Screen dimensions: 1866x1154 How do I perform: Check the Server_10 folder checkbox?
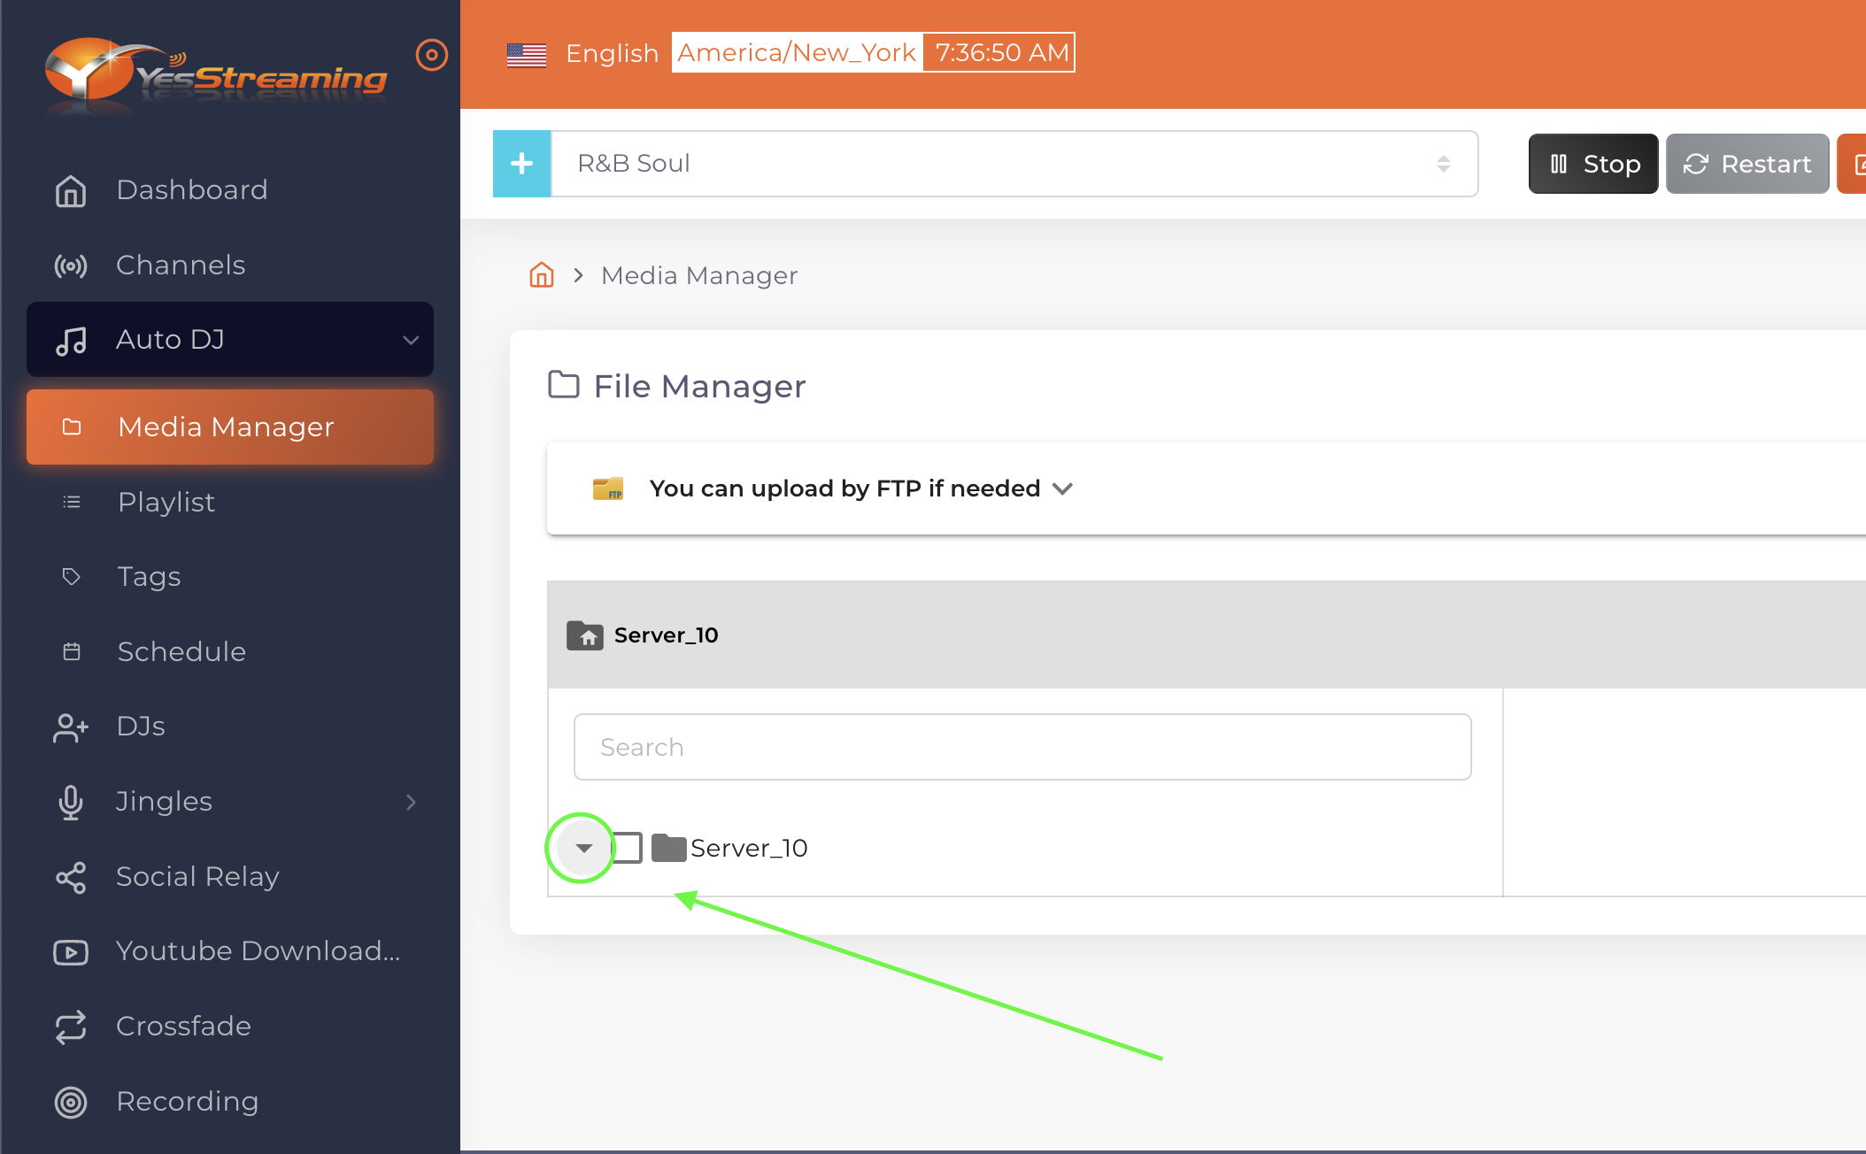628,848
